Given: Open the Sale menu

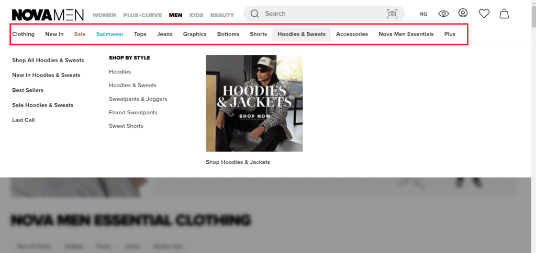Looking at the screenshot, I should pyautogui.click(x=80, y=34).
